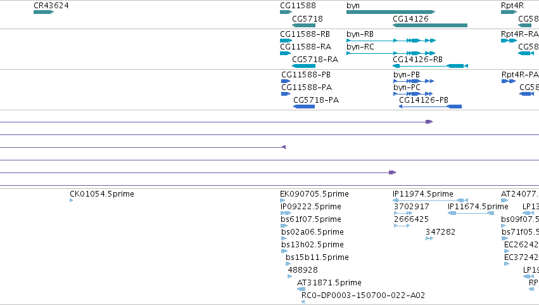This screenshot has width=539, height=305.
Task: Select the CR43624 gene feature
Action: 44,12
